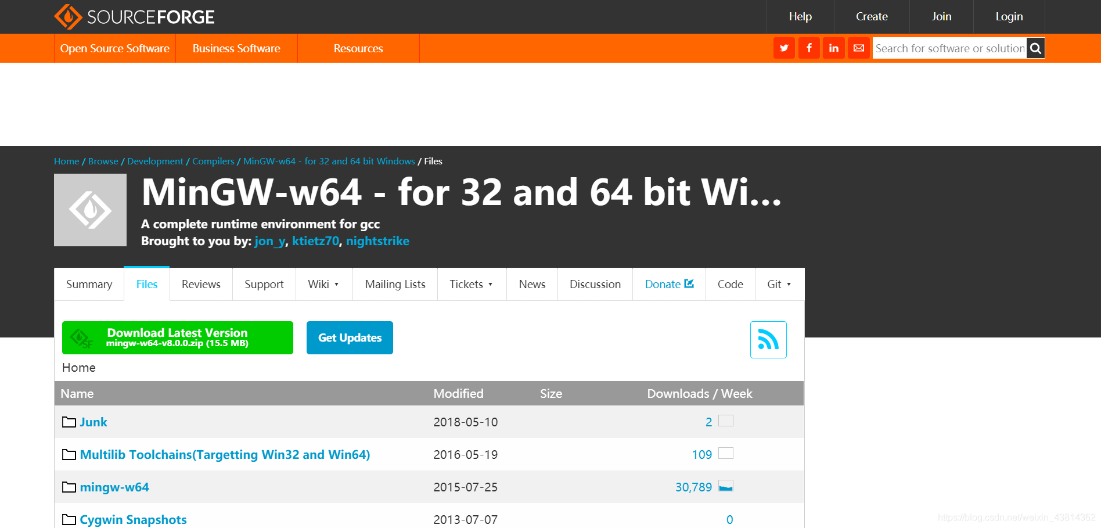Click the 2015-07-25 modified date

[x=466, y=487]
